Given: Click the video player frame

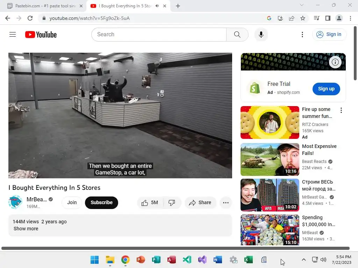Looking at the screenshot, I should click(120, 116).
